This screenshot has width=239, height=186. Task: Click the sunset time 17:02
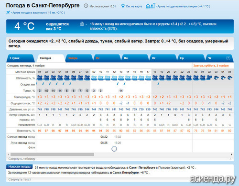tap(118, 137)
